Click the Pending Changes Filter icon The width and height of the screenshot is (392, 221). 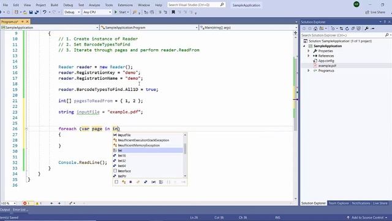pyautogui.click(x=333, y=29)
